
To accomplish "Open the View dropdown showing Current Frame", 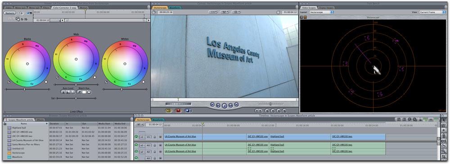I will pos(432,12).
